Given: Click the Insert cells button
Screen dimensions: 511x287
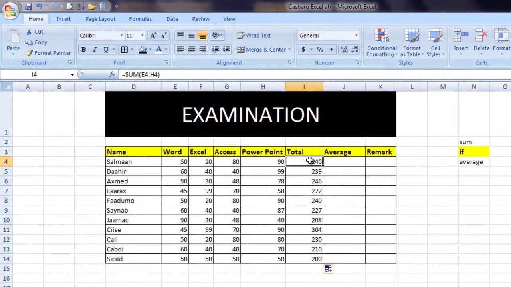Looking at the screenshot, I should pos(461,42).
